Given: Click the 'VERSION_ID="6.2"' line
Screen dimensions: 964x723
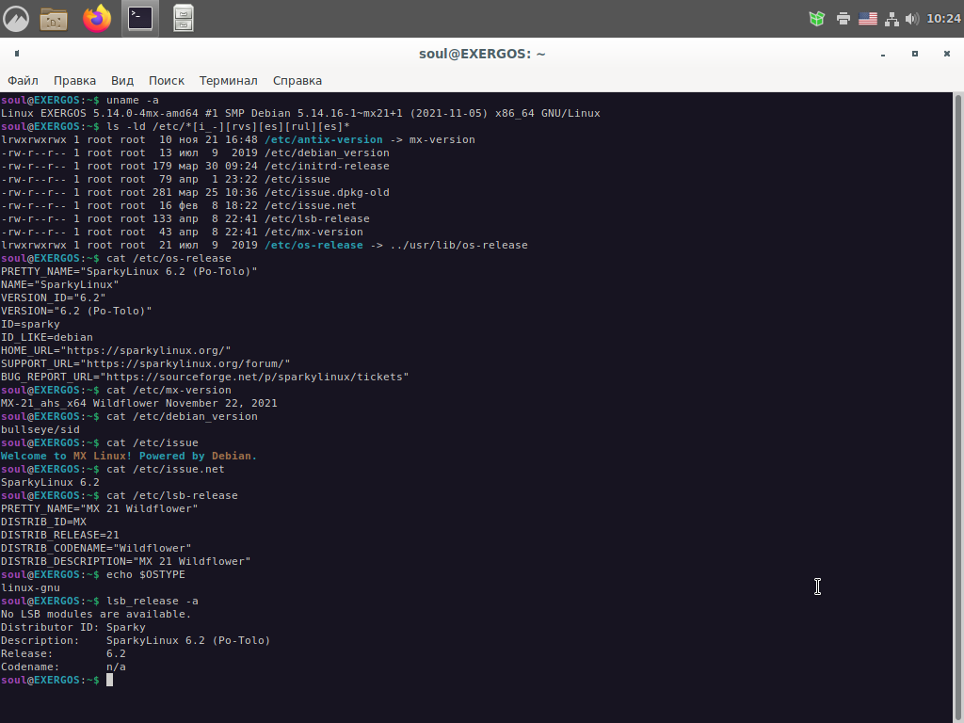Looking at the screenshot, I should tap(53, 298).
